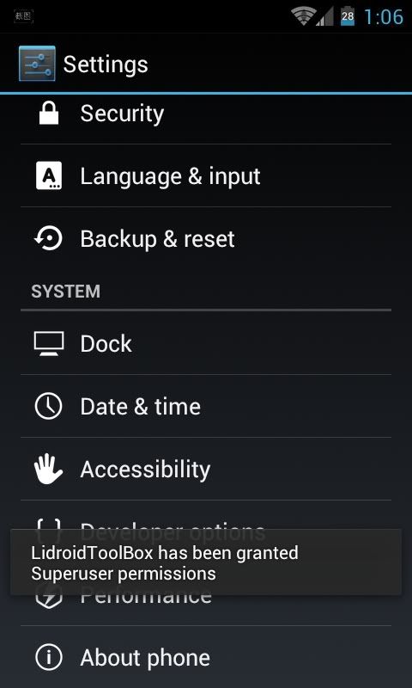Open Dock settings
Viewport: 412px width, 688px height.
tap(206, 343)
